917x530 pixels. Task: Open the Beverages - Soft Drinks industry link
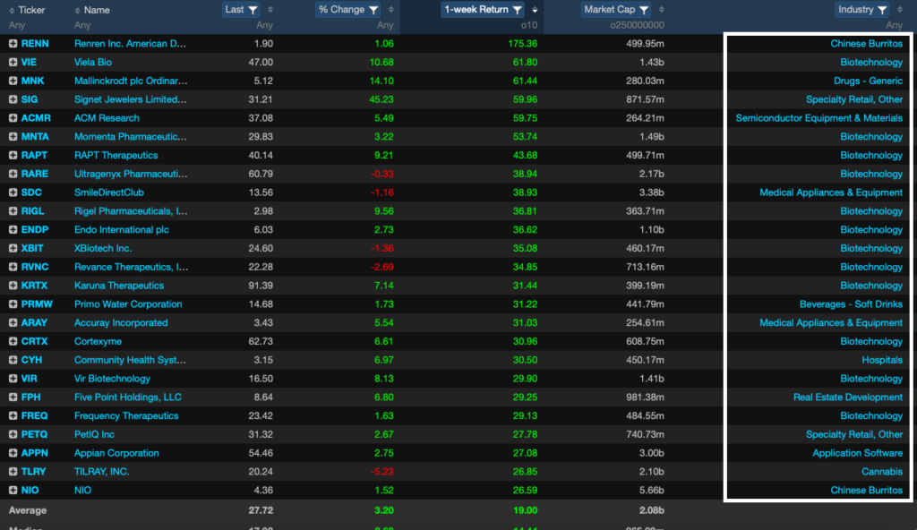(x=851, y=304)
